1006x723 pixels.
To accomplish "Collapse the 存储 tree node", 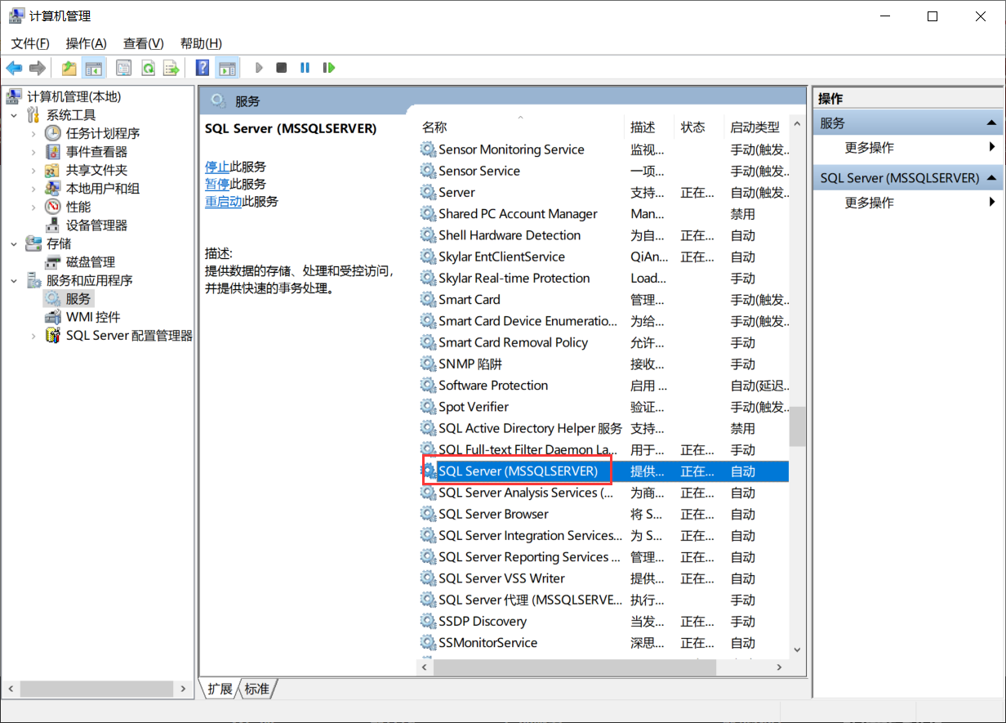I will 14,243.
